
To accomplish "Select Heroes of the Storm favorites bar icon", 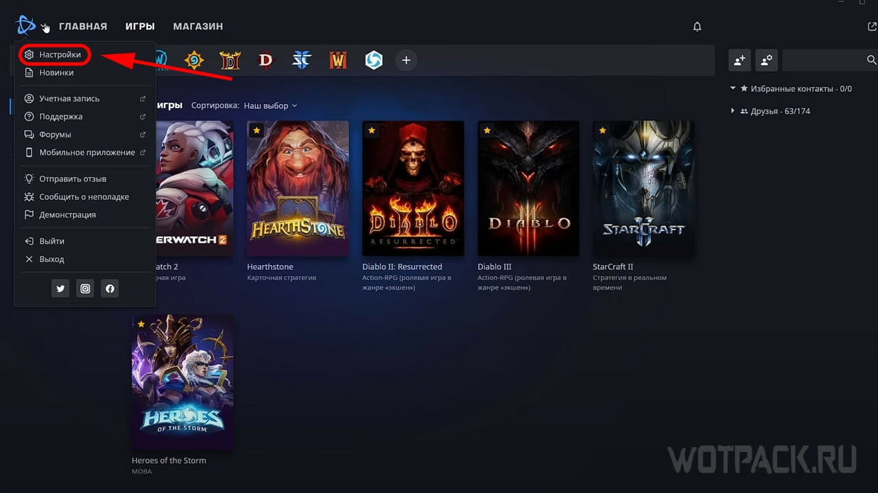I will coord(374,60).
